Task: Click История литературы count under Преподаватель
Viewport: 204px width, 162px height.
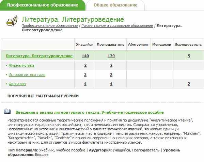Action: [x=111, y=75]
